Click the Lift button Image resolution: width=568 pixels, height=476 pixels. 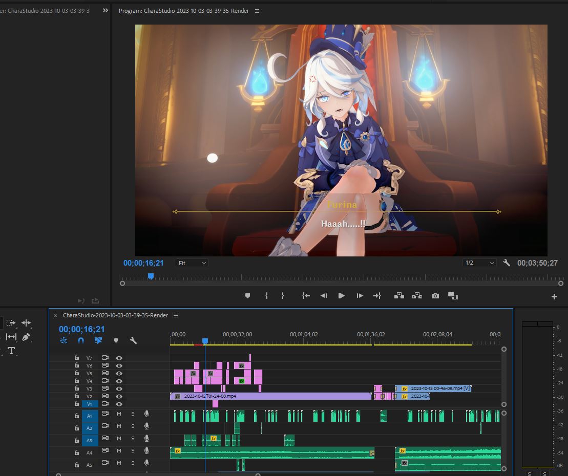pos(399,296)
